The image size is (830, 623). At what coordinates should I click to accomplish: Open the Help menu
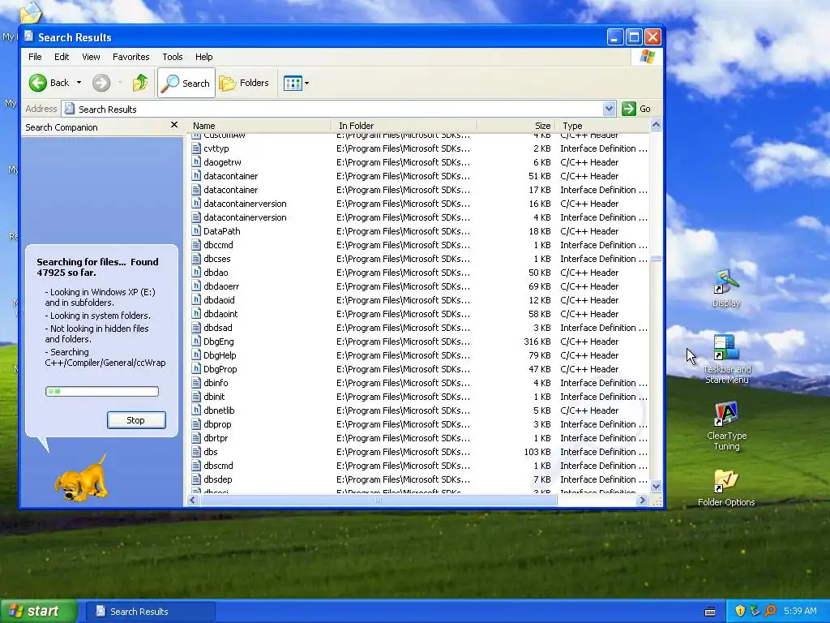(x=203, y=57)
